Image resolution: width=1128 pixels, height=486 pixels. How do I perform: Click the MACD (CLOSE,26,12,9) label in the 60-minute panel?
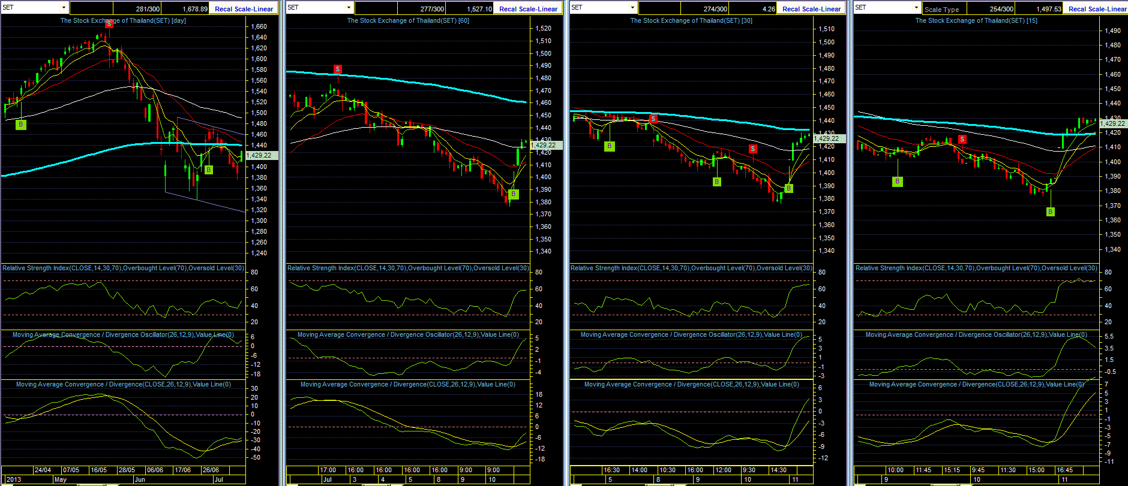[408, 384]
